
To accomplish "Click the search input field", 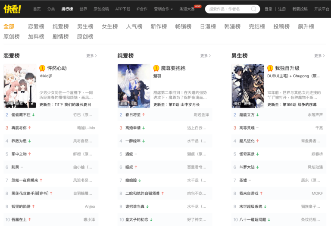I will pos(228,9).
